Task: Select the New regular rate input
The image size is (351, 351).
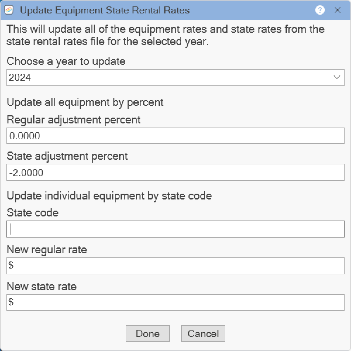Action: [175, 266]
